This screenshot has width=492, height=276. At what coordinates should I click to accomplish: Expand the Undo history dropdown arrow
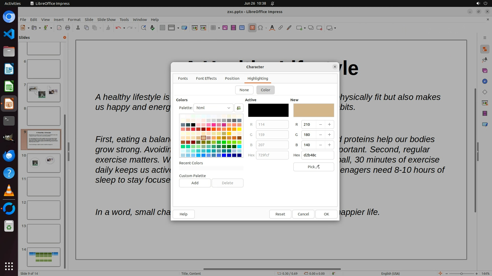[x=124, y=28]
